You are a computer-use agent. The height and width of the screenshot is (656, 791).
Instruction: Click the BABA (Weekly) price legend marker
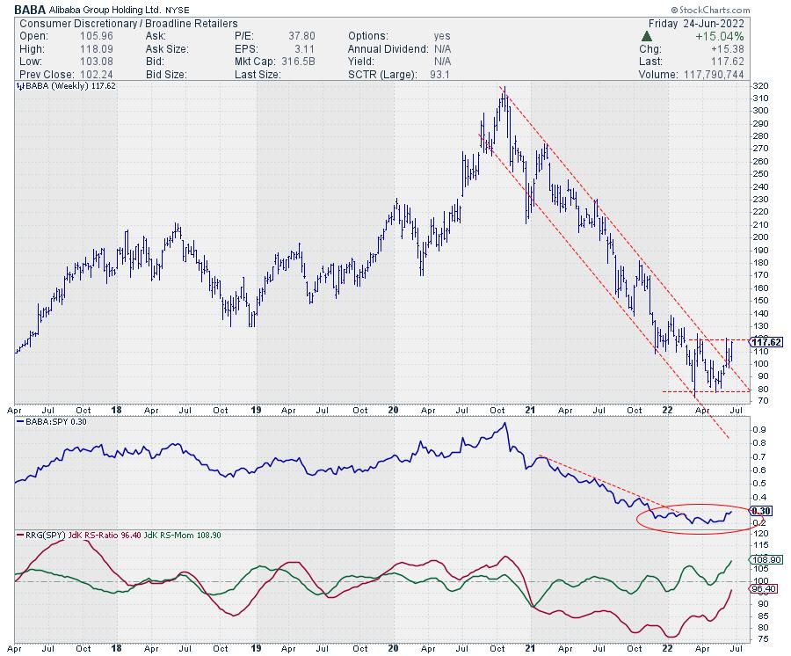(18, 87)
